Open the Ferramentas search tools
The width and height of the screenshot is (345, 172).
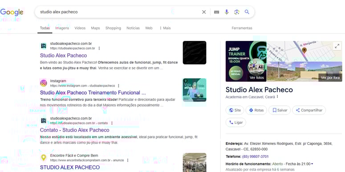click(242, 28)
